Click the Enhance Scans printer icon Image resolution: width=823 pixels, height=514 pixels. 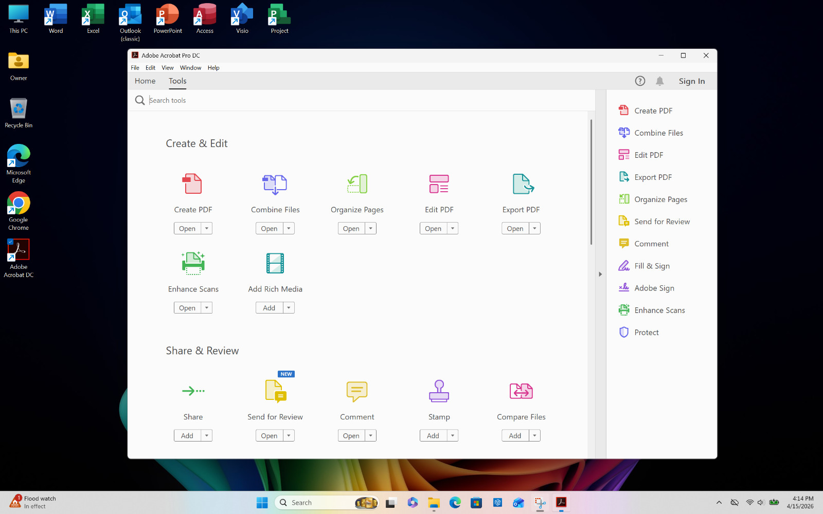pos(193,263)
